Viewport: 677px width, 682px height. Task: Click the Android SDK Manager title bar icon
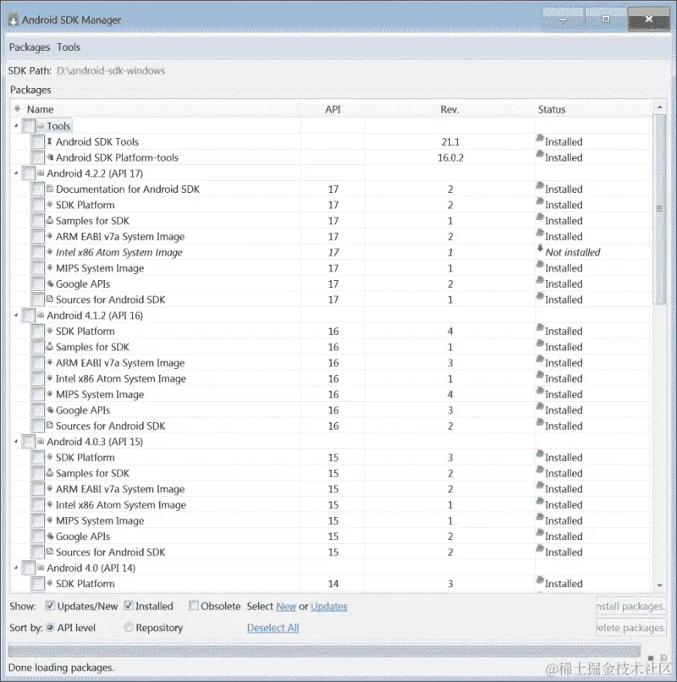tap(13, 19)
